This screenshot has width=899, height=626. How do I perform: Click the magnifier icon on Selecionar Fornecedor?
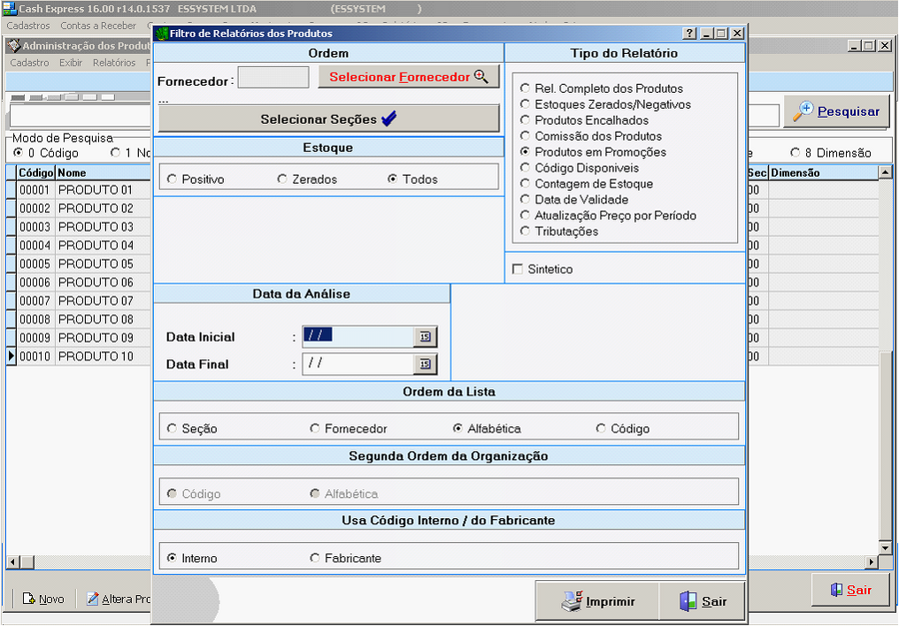pos(481,77)
